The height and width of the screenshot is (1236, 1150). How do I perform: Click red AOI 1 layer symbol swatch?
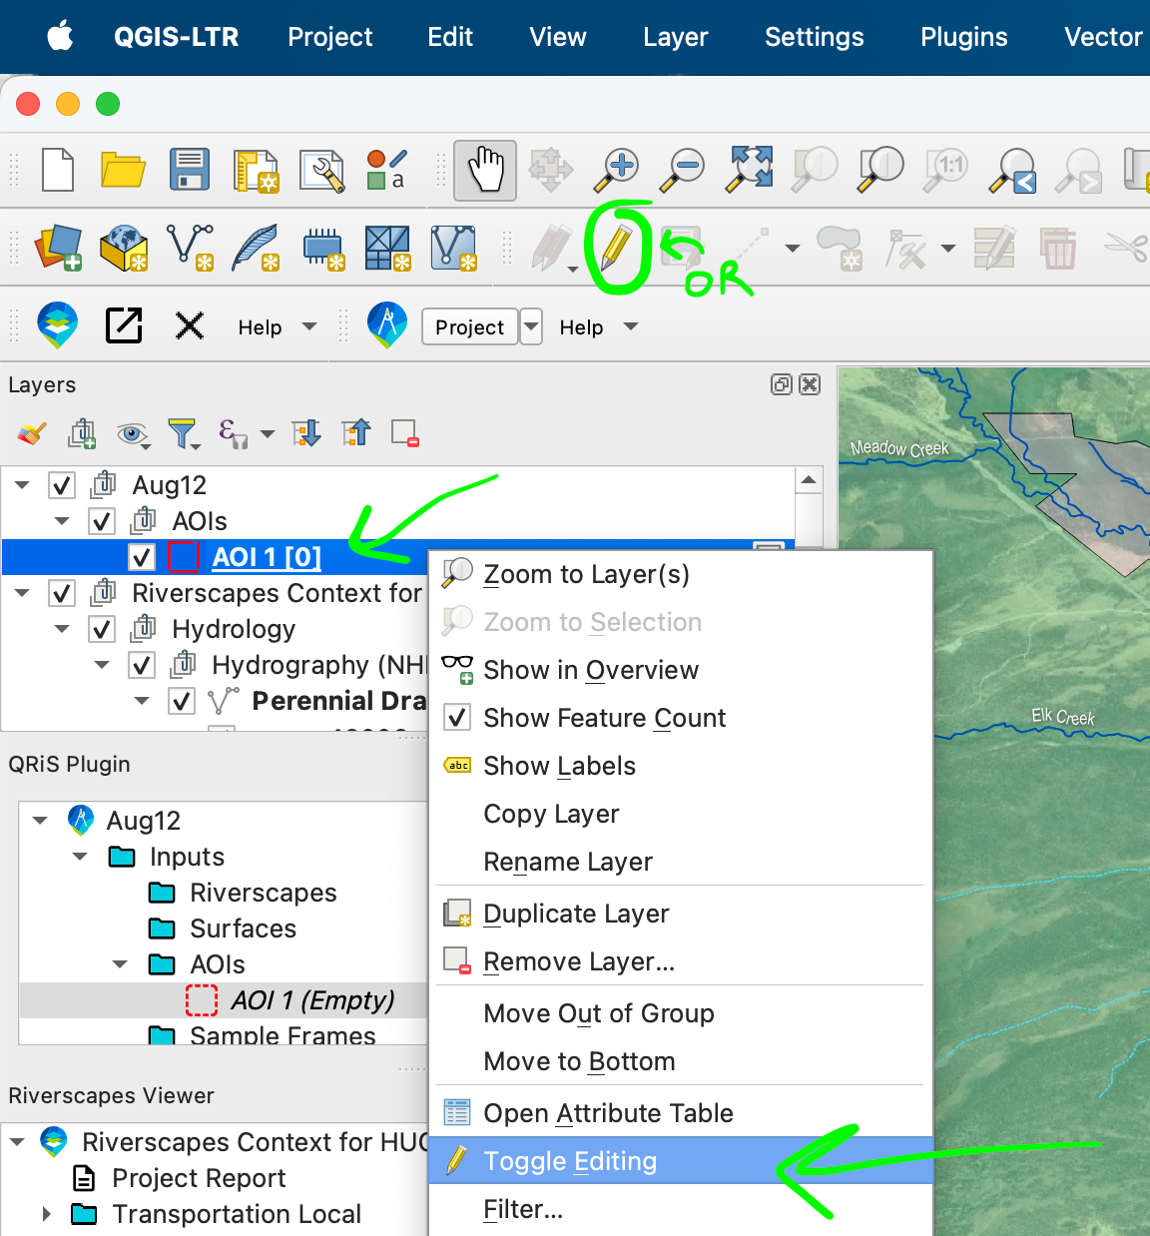click(x=184, y=557)
